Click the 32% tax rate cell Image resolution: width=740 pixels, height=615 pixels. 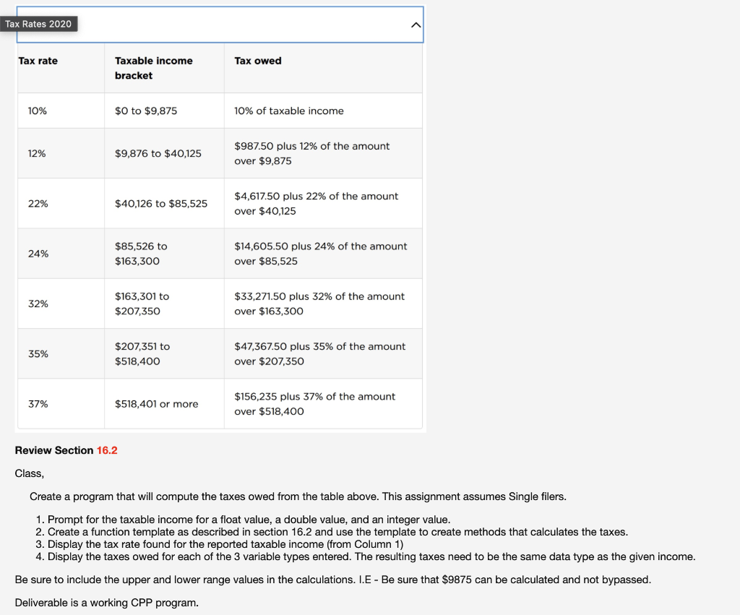61,304
